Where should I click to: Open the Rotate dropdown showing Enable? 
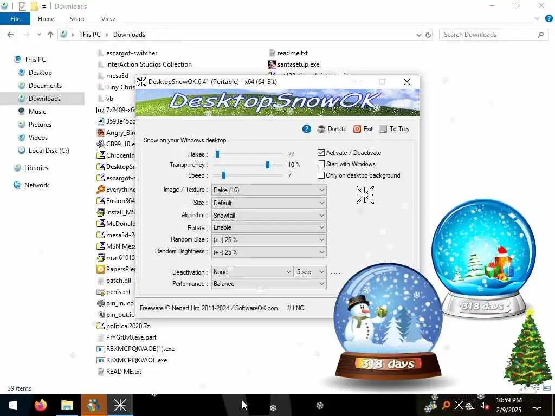point(269,227)
